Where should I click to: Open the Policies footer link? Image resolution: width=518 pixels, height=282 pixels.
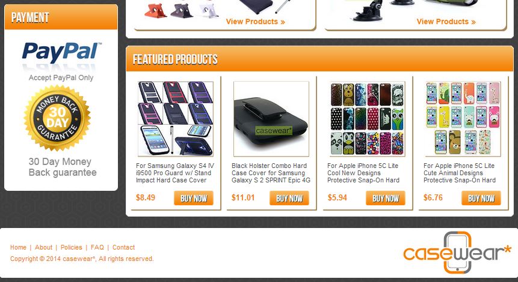point(72,247)
